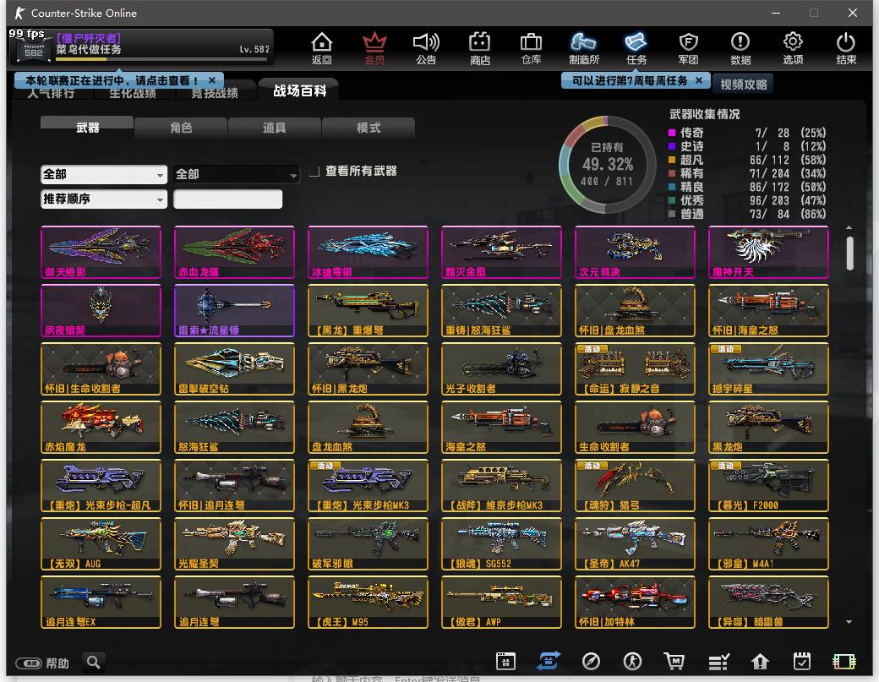Click the 结束 power icon
Viewport: 879px width, 682px height.
point(846,48)
